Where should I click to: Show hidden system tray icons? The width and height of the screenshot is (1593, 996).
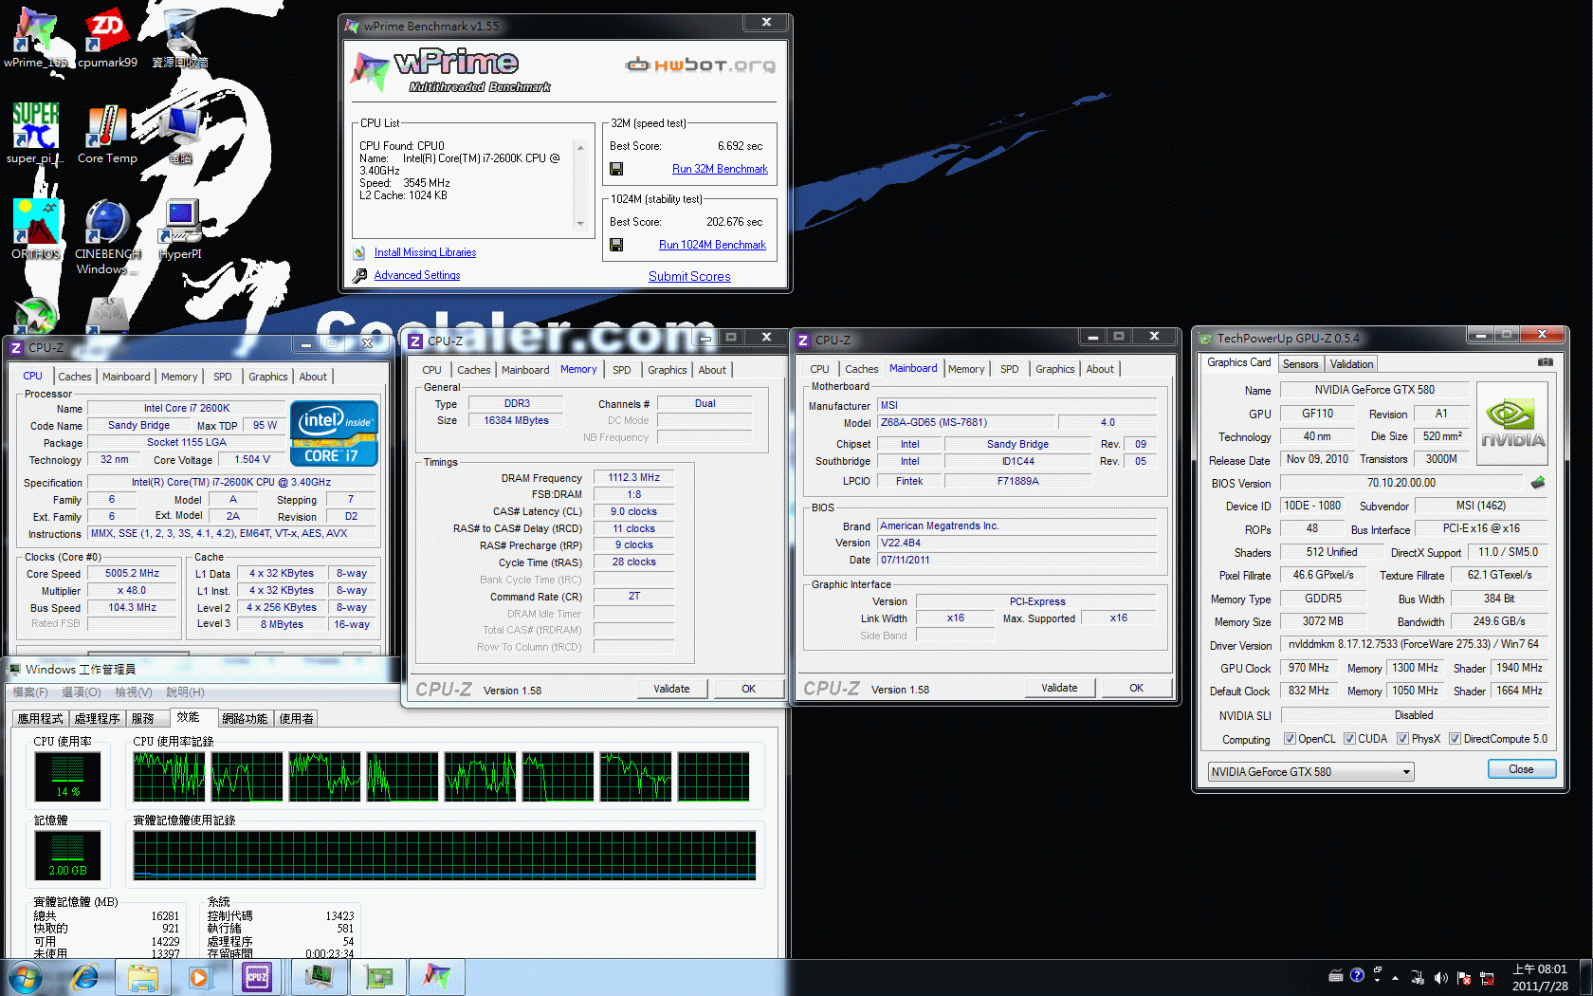1395,978
